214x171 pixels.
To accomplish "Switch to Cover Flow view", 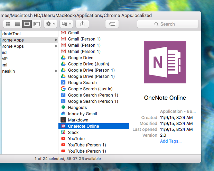I will click(37, 24).
